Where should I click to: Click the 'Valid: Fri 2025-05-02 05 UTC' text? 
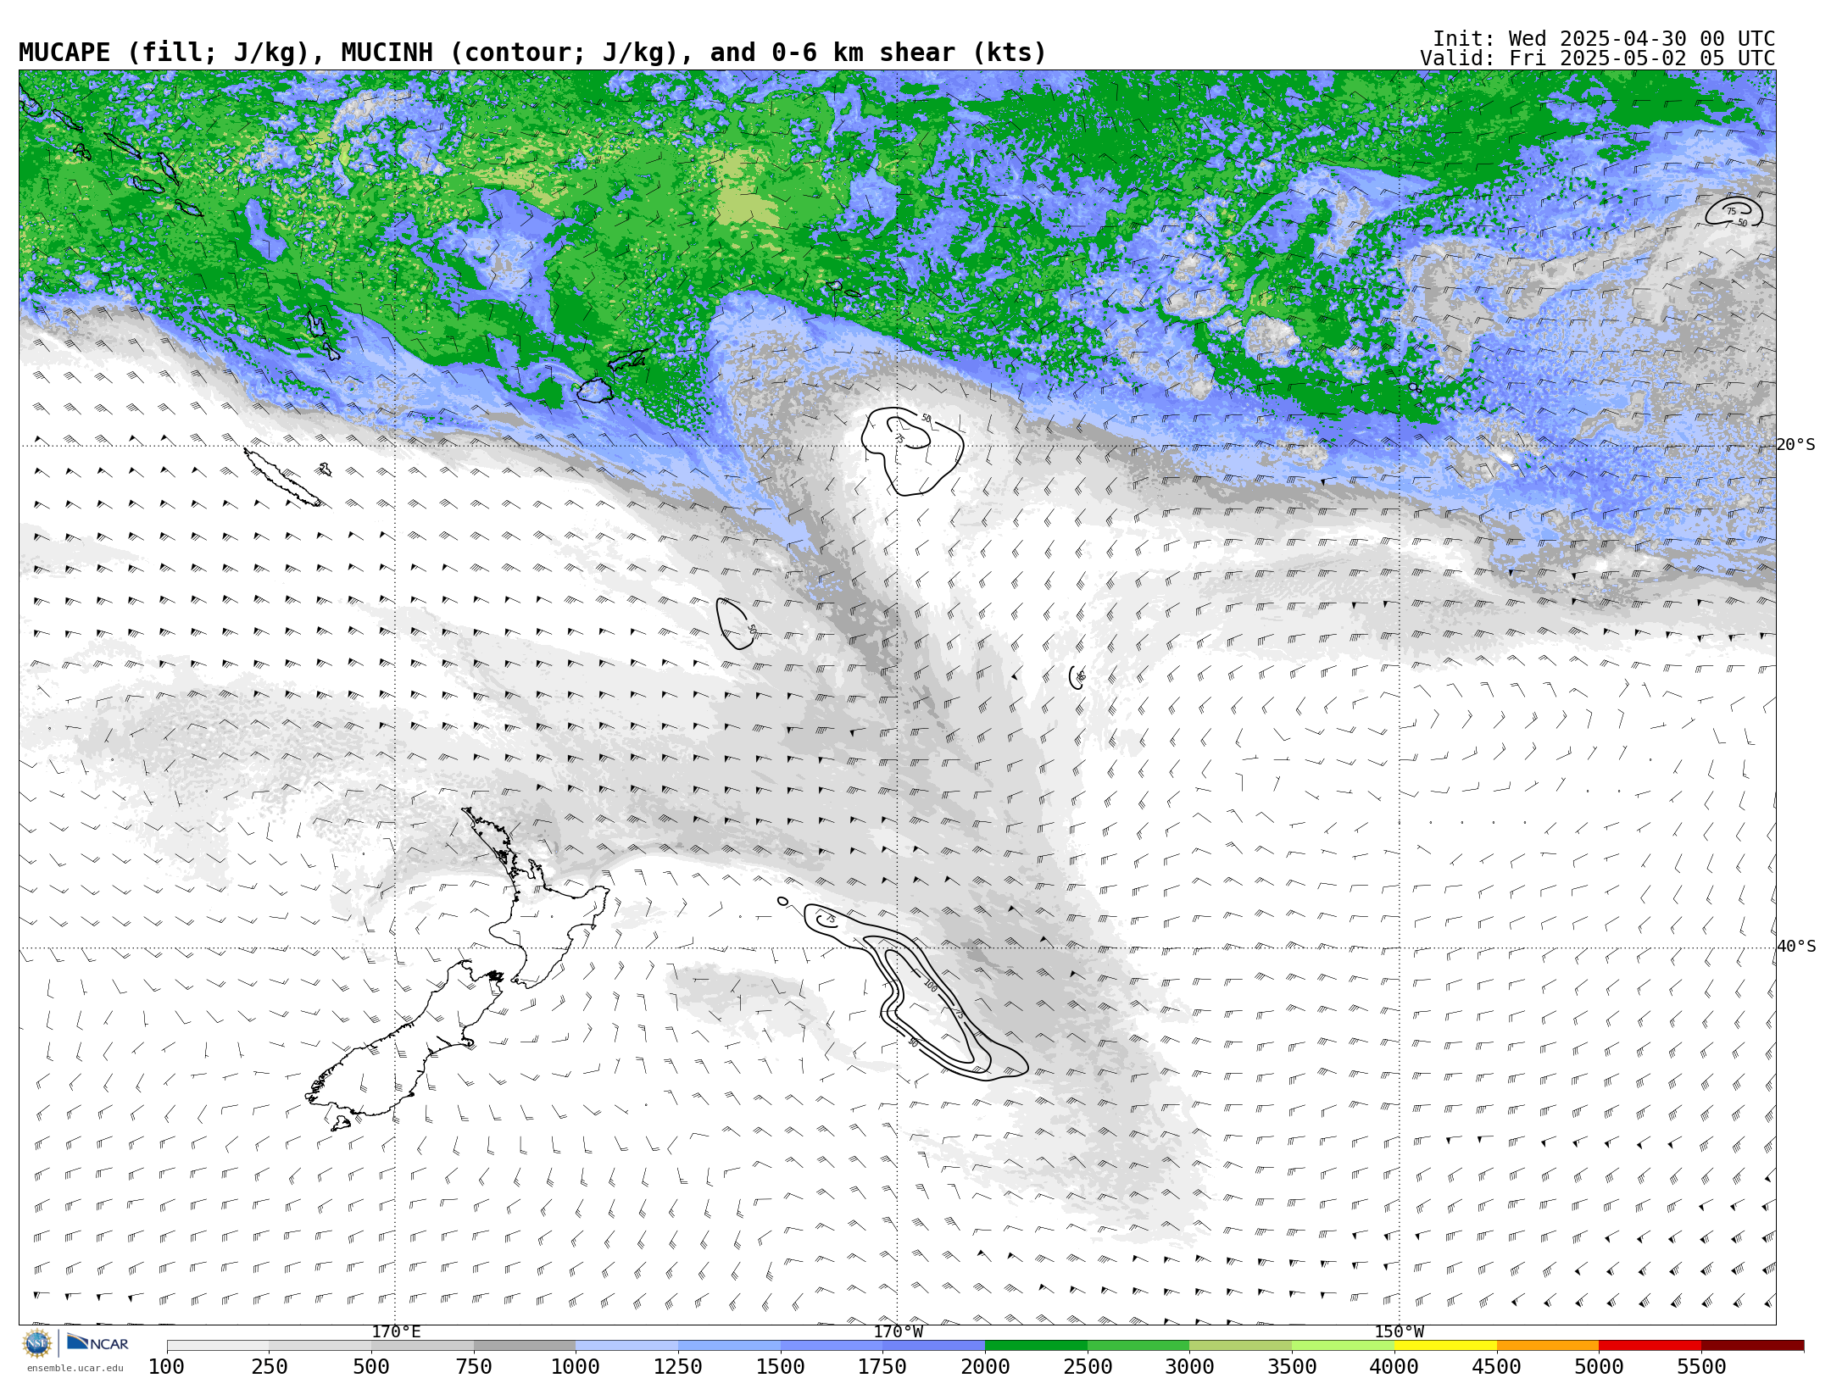(1597, 58)
